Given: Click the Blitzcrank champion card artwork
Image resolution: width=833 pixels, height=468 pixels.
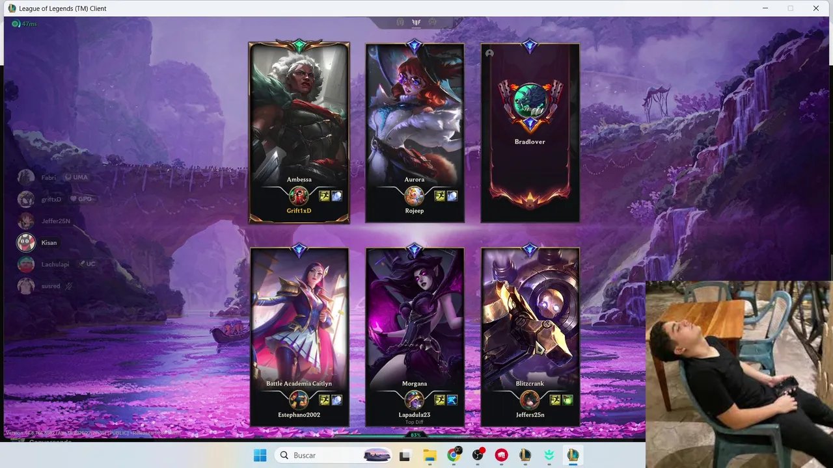Looking at the screenshot, I should click(x=530, y=313).
